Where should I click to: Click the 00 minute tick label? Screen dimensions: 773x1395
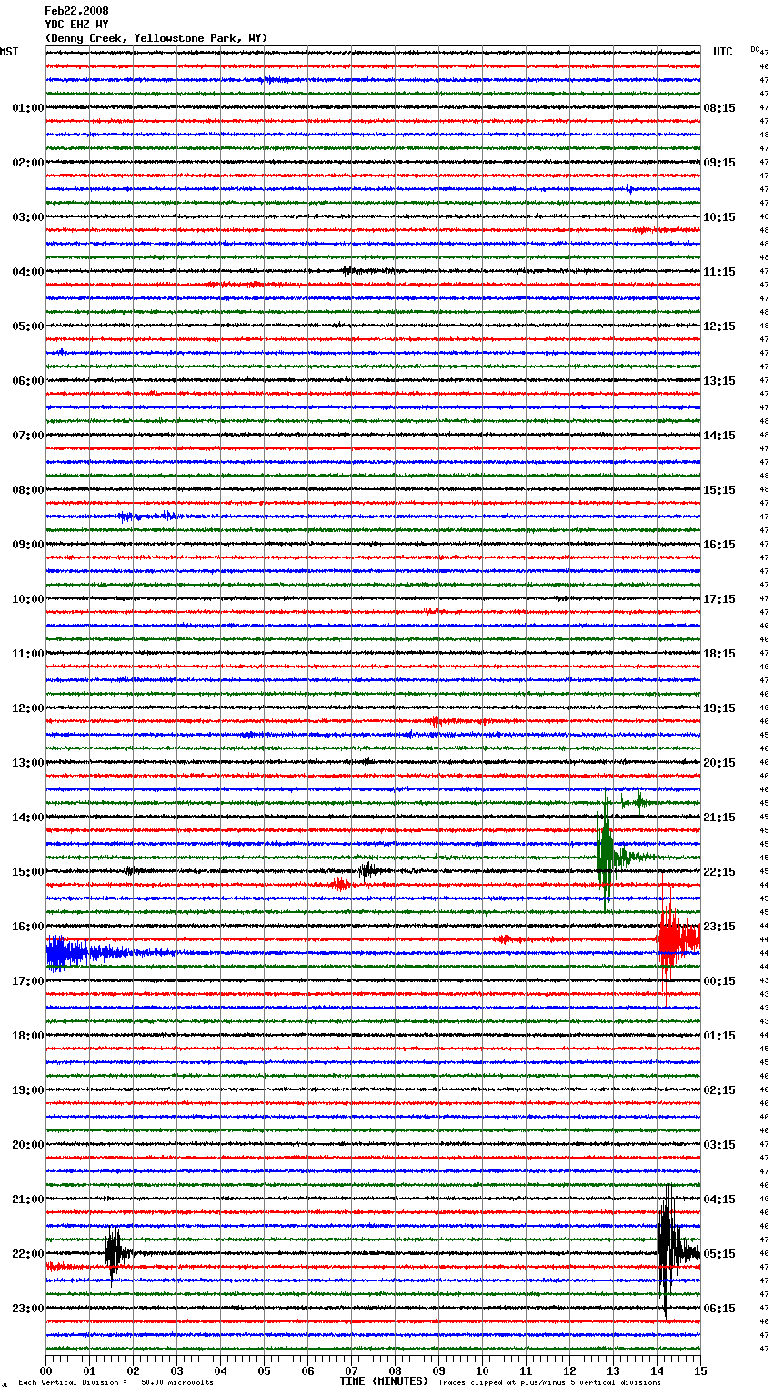46,1370
